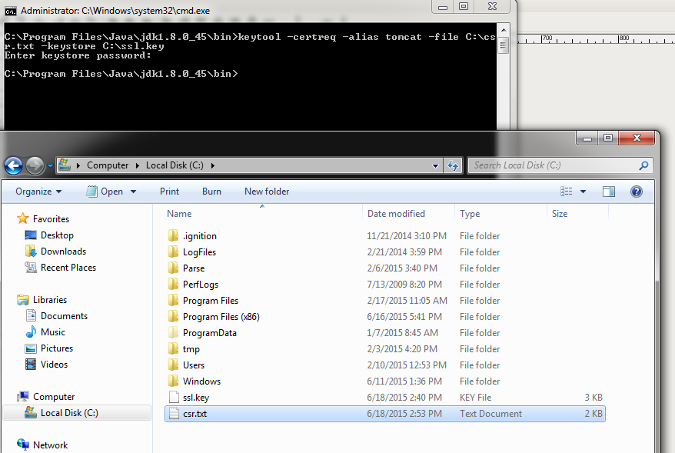Select the tmp folder icon

pos(173,349)
